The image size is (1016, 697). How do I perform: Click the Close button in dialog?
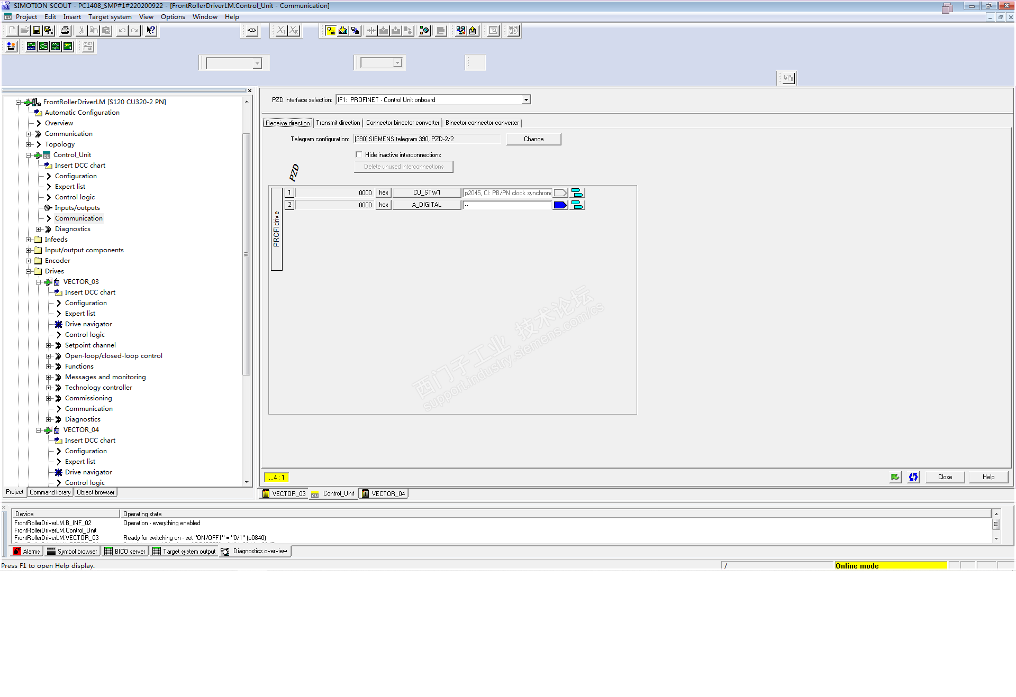click(945, 477)
